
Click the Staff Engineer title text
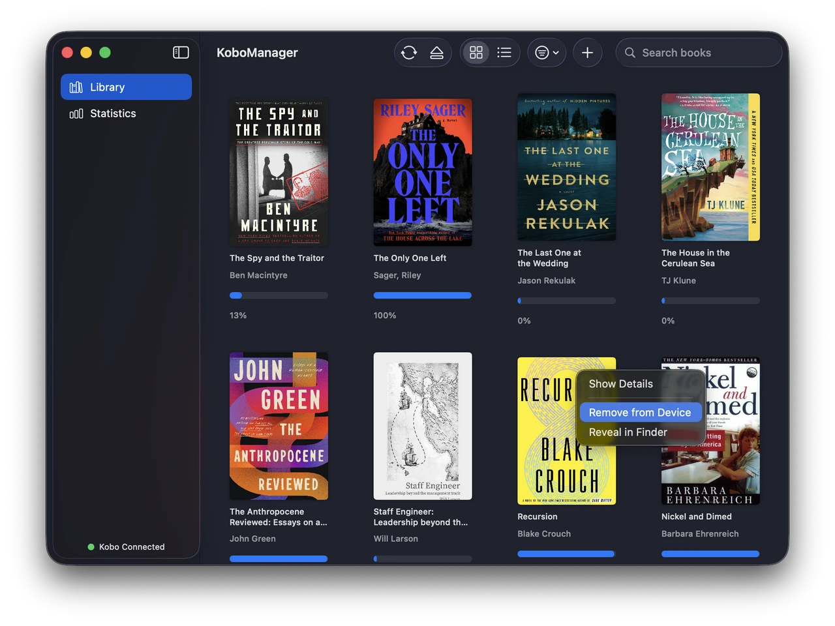[421, 517]
